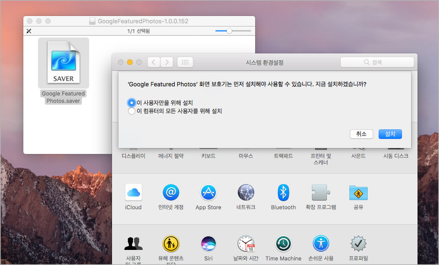Viewport: 439px width, 265px height.
Task: Click the 에너지 절약 label
Action: (171, 156)
